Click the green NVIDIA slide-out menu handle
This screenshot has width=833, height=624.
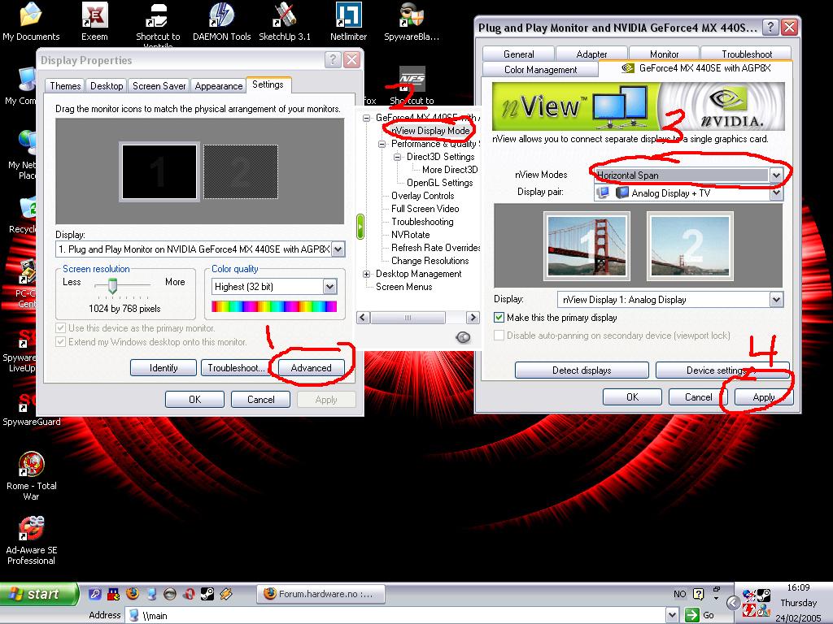pos(360,227)
